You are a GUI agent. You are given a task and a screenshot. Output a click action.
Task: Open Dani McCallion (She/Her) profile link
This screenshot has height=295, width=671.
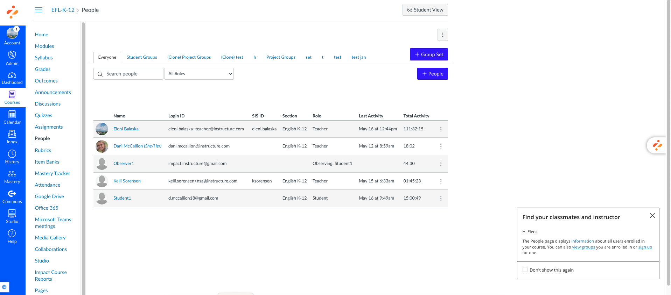tap(137, 146)
